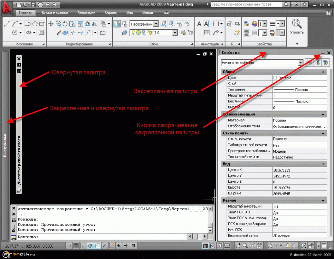Switch to the Сервис ribbon tab
This screenshot has height=259, width=334.
tap(111, 12)
